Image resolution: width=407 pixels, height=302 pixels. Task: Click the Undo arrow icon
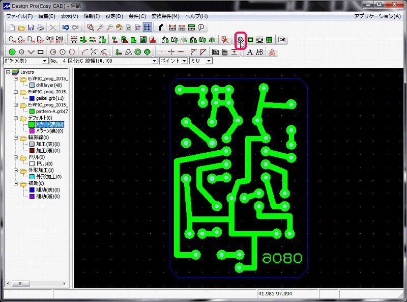65,28
